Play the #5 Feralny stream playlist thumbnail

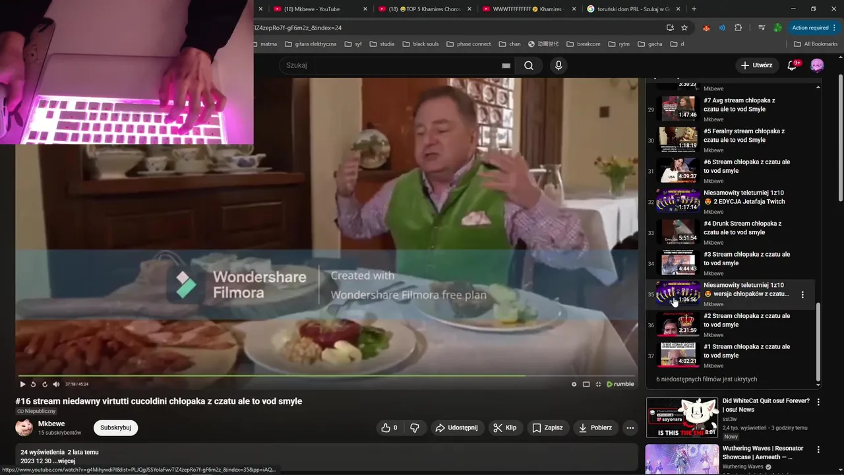pyautogui.click(x=679, y=139)
